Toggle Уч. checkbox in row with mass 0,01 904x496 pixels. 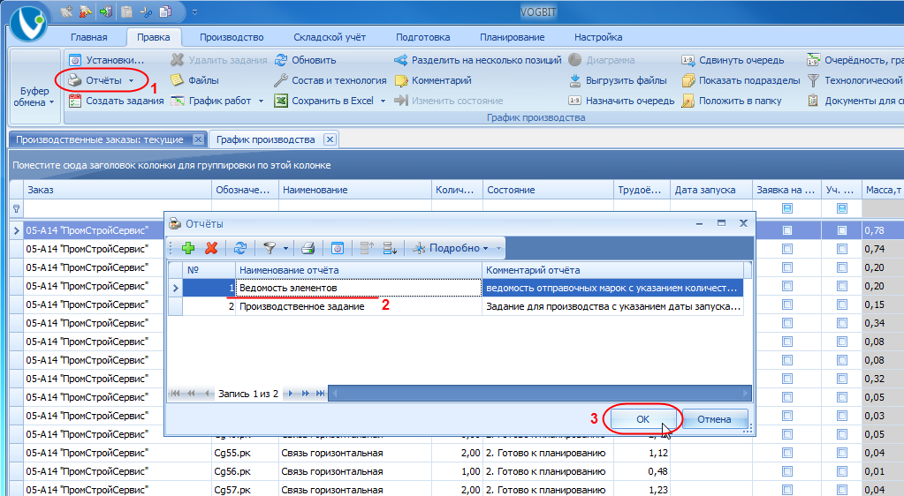[842, 471]
